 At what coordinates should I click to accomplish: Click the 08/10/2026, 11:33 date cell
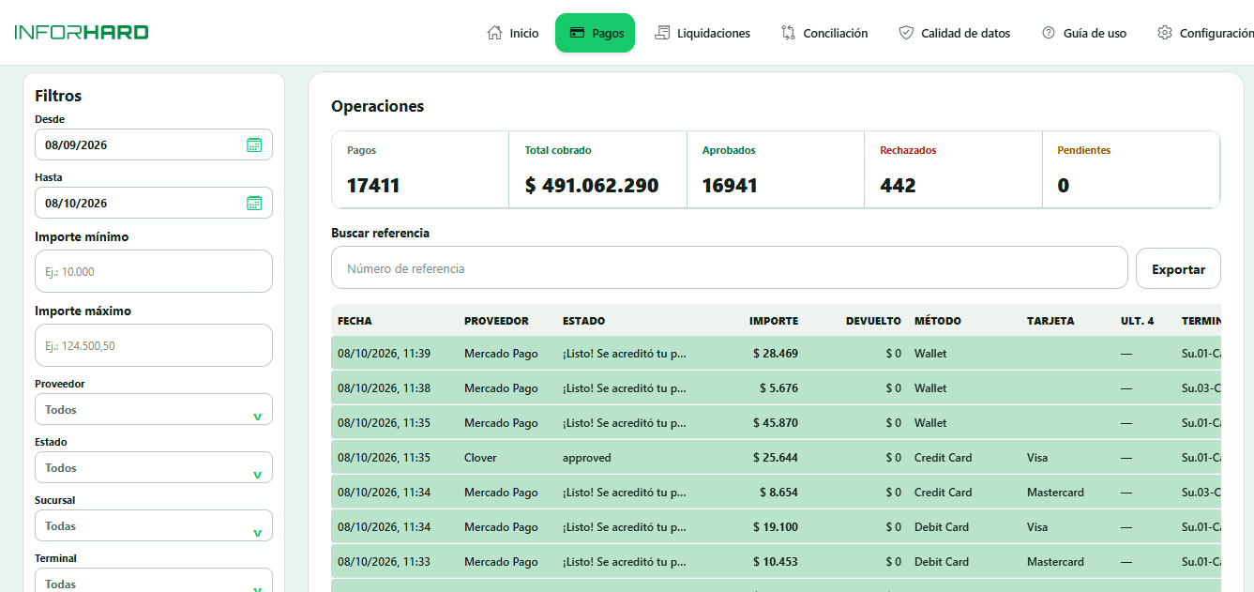[x=384, y=562]
